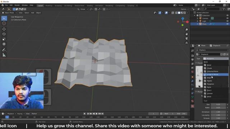Image resolution: width=230 pixels, height=129 pixels.
Task: Click the Blender logo menu icon
Action: pyautogui.click(x=3, y=5)
